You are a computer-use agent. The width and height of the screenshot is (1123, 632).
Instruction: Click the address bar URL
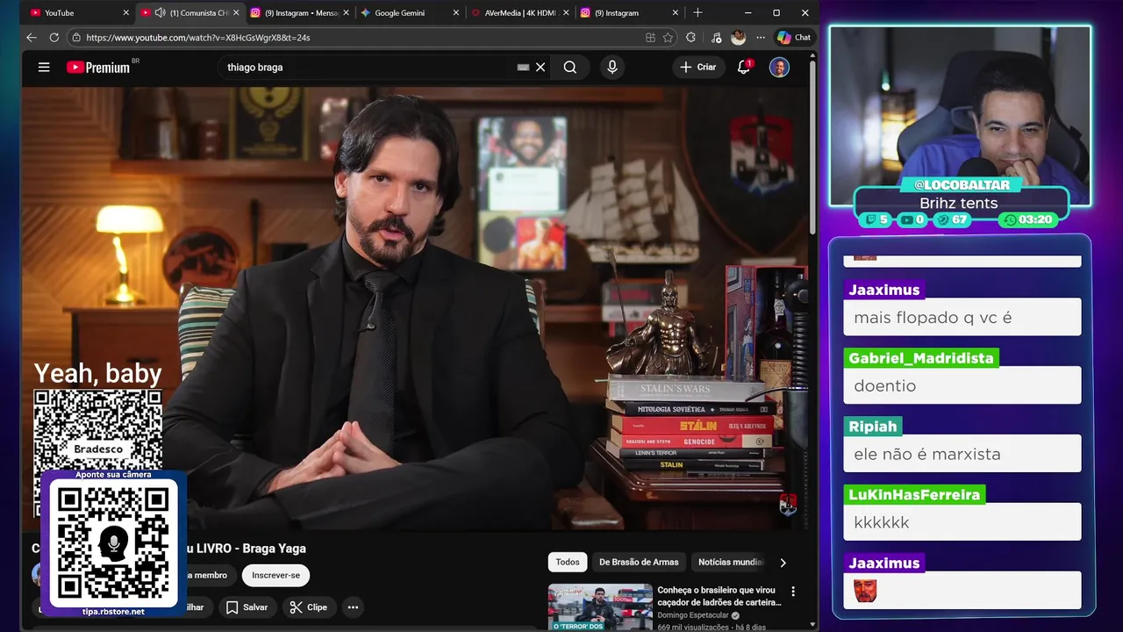point(198,38)
